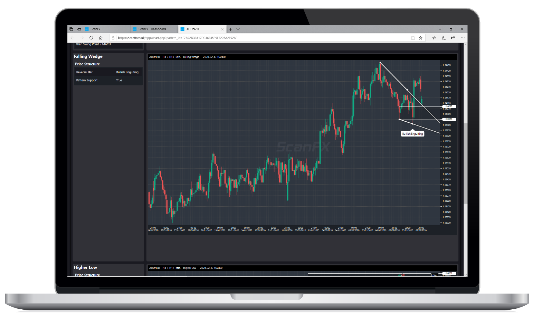Open a new tab with plus button
The width and height of the screenshot is (534, 320).
coord(231,29)
